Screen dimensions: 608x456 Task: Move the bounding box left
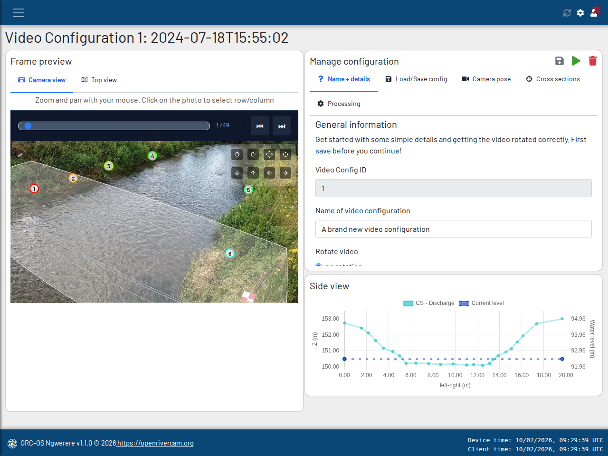[x=269, y=173]
